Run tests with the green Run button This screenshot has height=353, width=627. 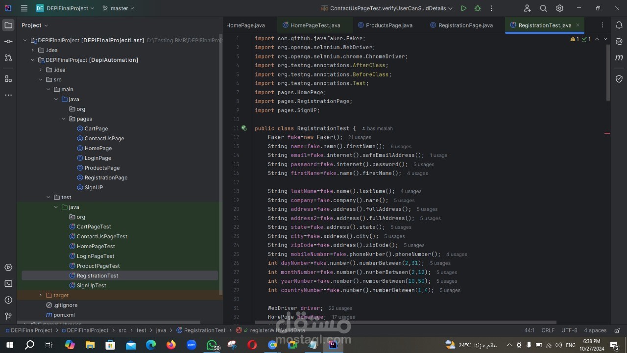[463, 8]
